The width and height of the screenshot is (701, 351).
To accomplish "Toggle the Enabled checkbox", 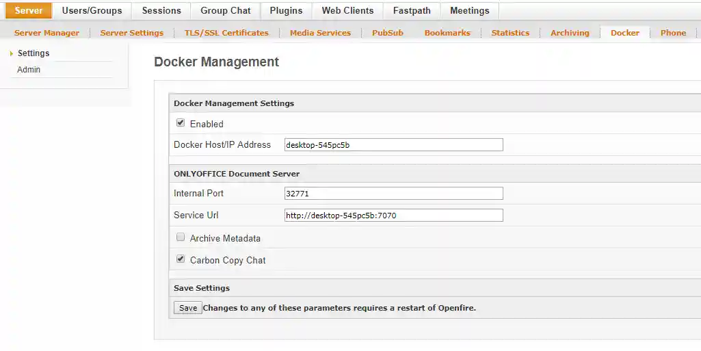I will 181,123.
